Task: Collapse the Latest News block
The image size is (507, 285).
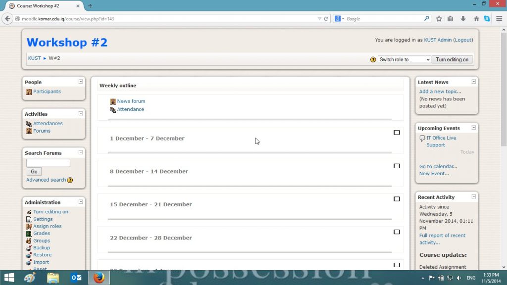Action: point(474,82)
